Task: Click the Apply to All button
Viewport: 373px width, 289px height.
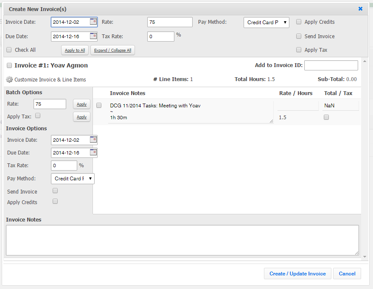Action: click(75, 51)
